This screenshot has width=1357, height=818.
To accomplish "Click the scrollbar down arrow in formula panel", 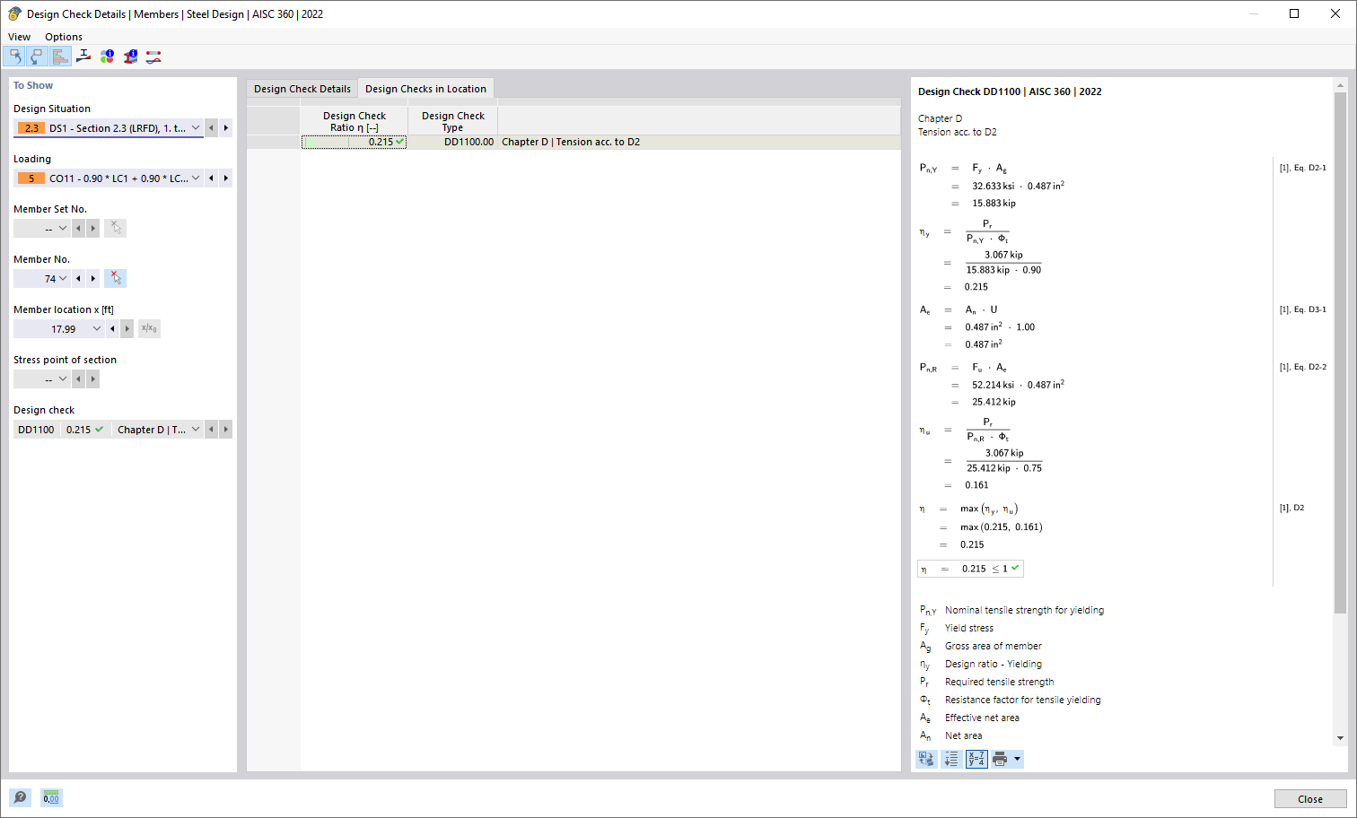I will pos(1340,738).
